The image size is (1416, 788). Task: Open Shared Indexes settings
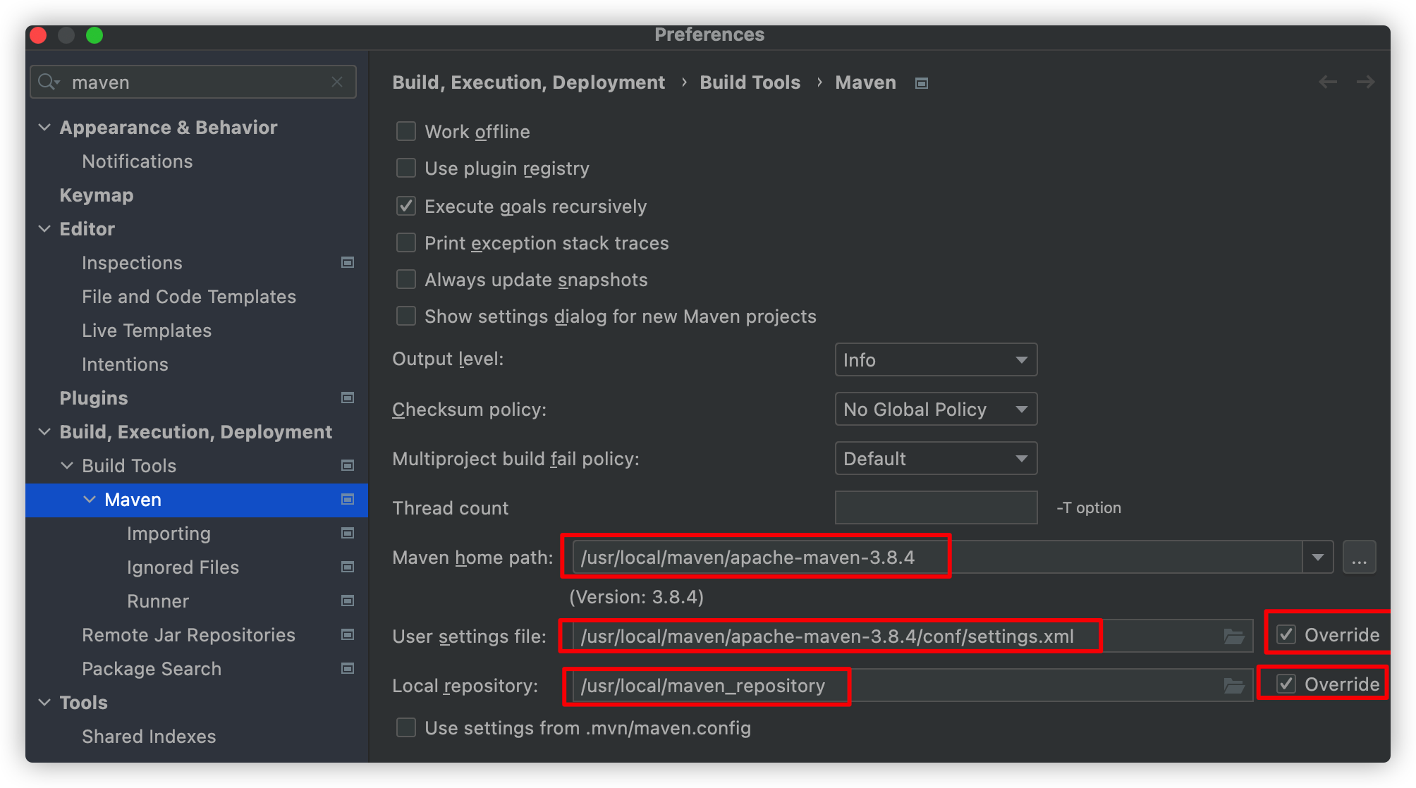point(149,737)
